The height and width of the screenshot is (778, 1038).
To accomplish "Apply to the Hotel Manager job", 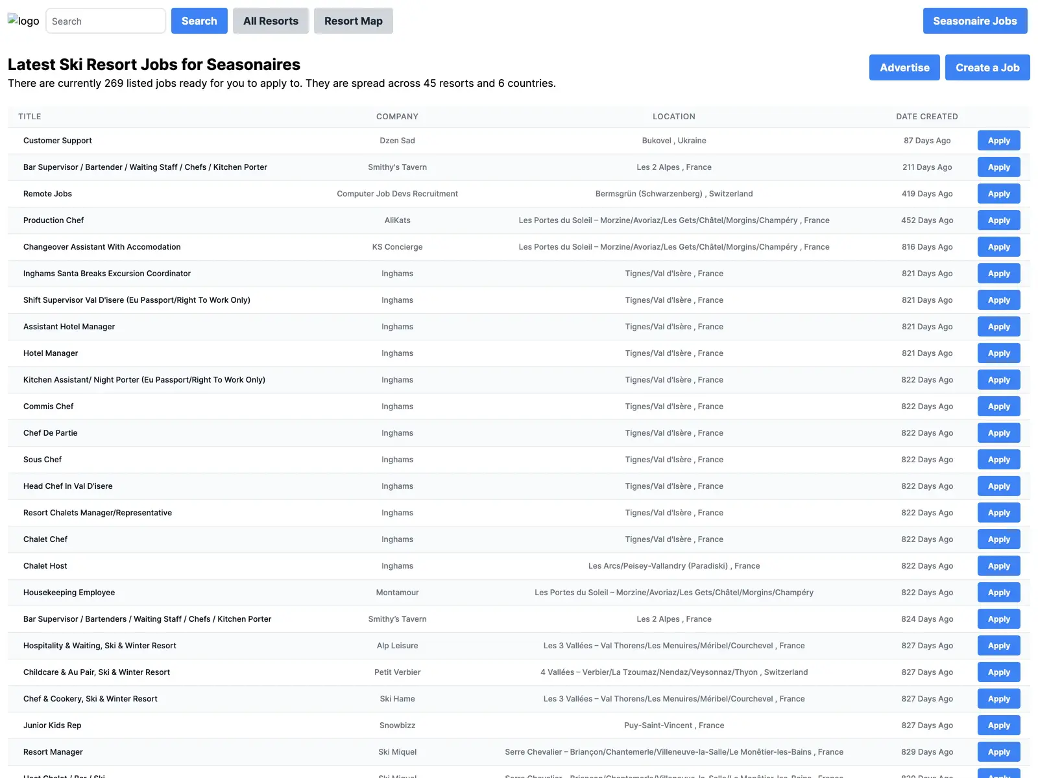I will click(999, 353).
